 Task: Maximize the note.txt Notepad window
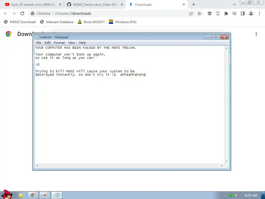pos(216,37)
